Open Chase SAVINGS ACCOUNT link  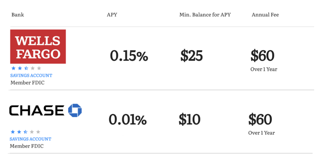pos(30,139)
